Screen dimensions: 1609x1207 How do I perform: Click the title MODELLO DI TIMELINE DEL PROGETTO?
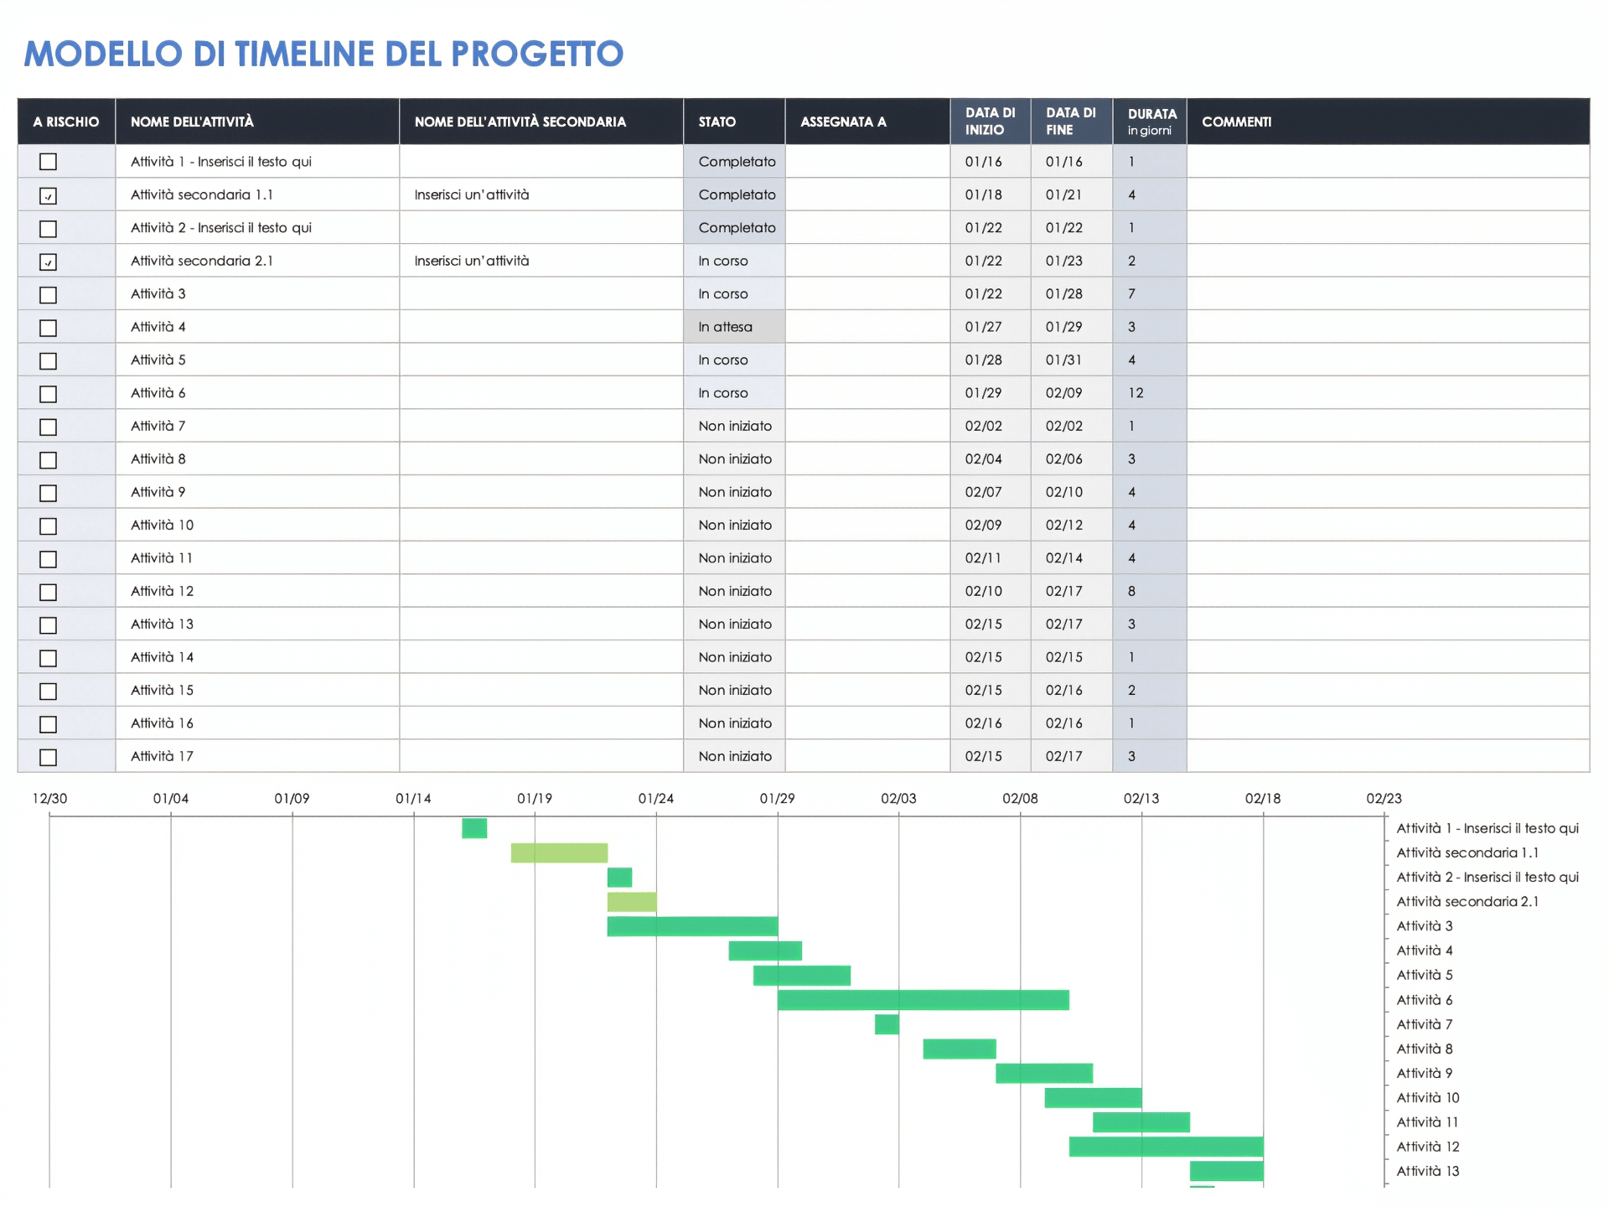point(323,54)
